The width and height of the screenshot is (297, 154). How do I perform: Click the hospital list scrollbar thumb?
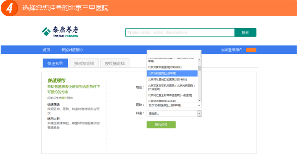point(199,68)
